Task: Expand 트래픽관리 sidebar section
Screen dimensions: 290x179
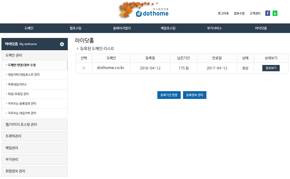Action: coord(34,136)
